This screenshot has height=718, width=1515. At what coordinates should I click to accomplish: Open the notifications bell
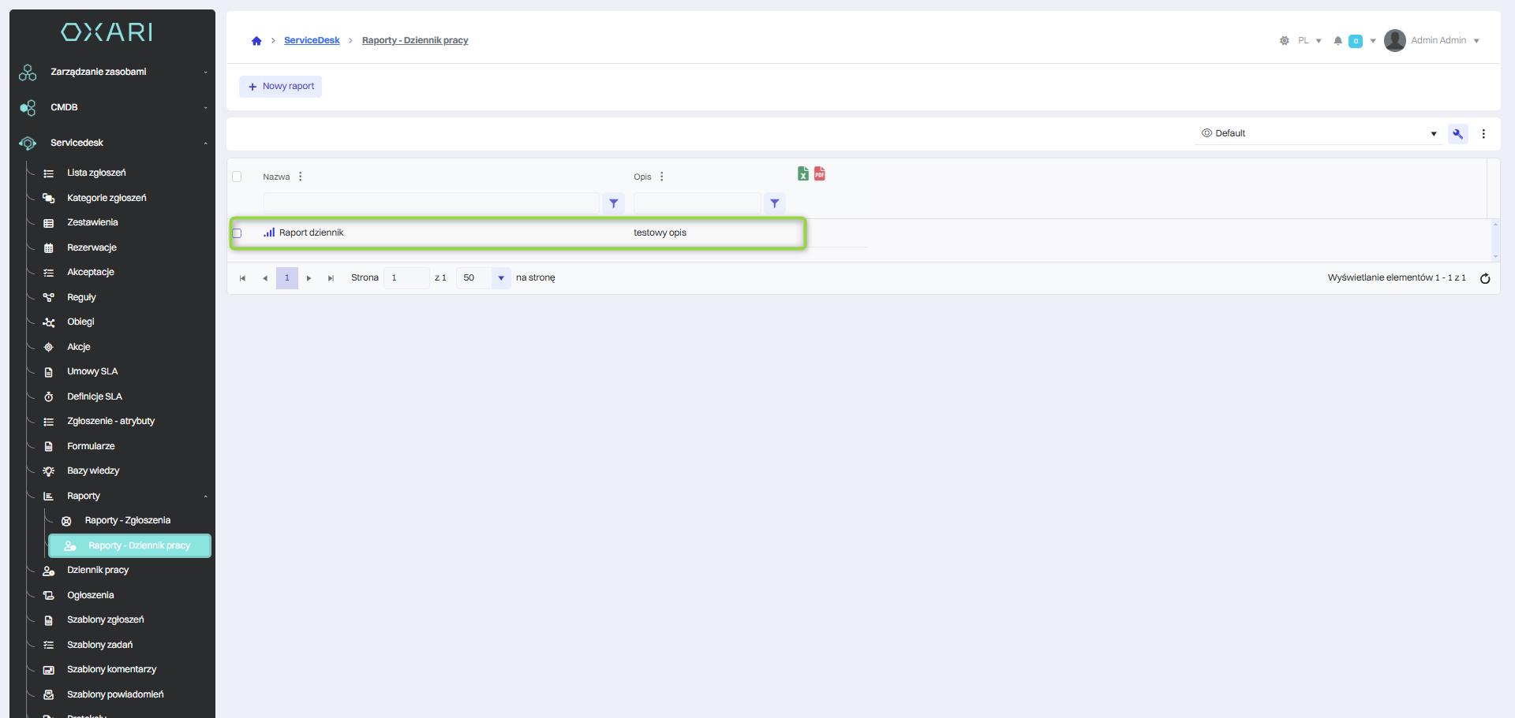(x=1337, y=41)
